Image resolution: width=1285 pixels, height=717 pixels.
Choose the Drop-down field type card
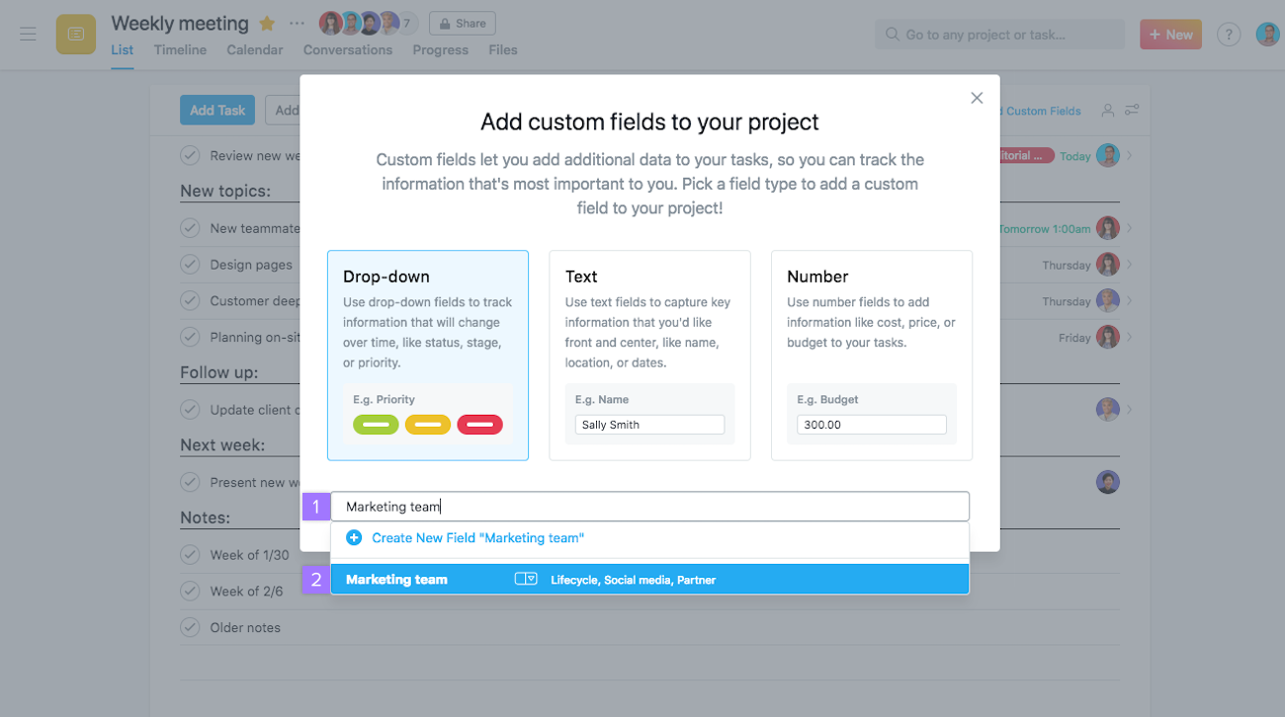(427, 356)
